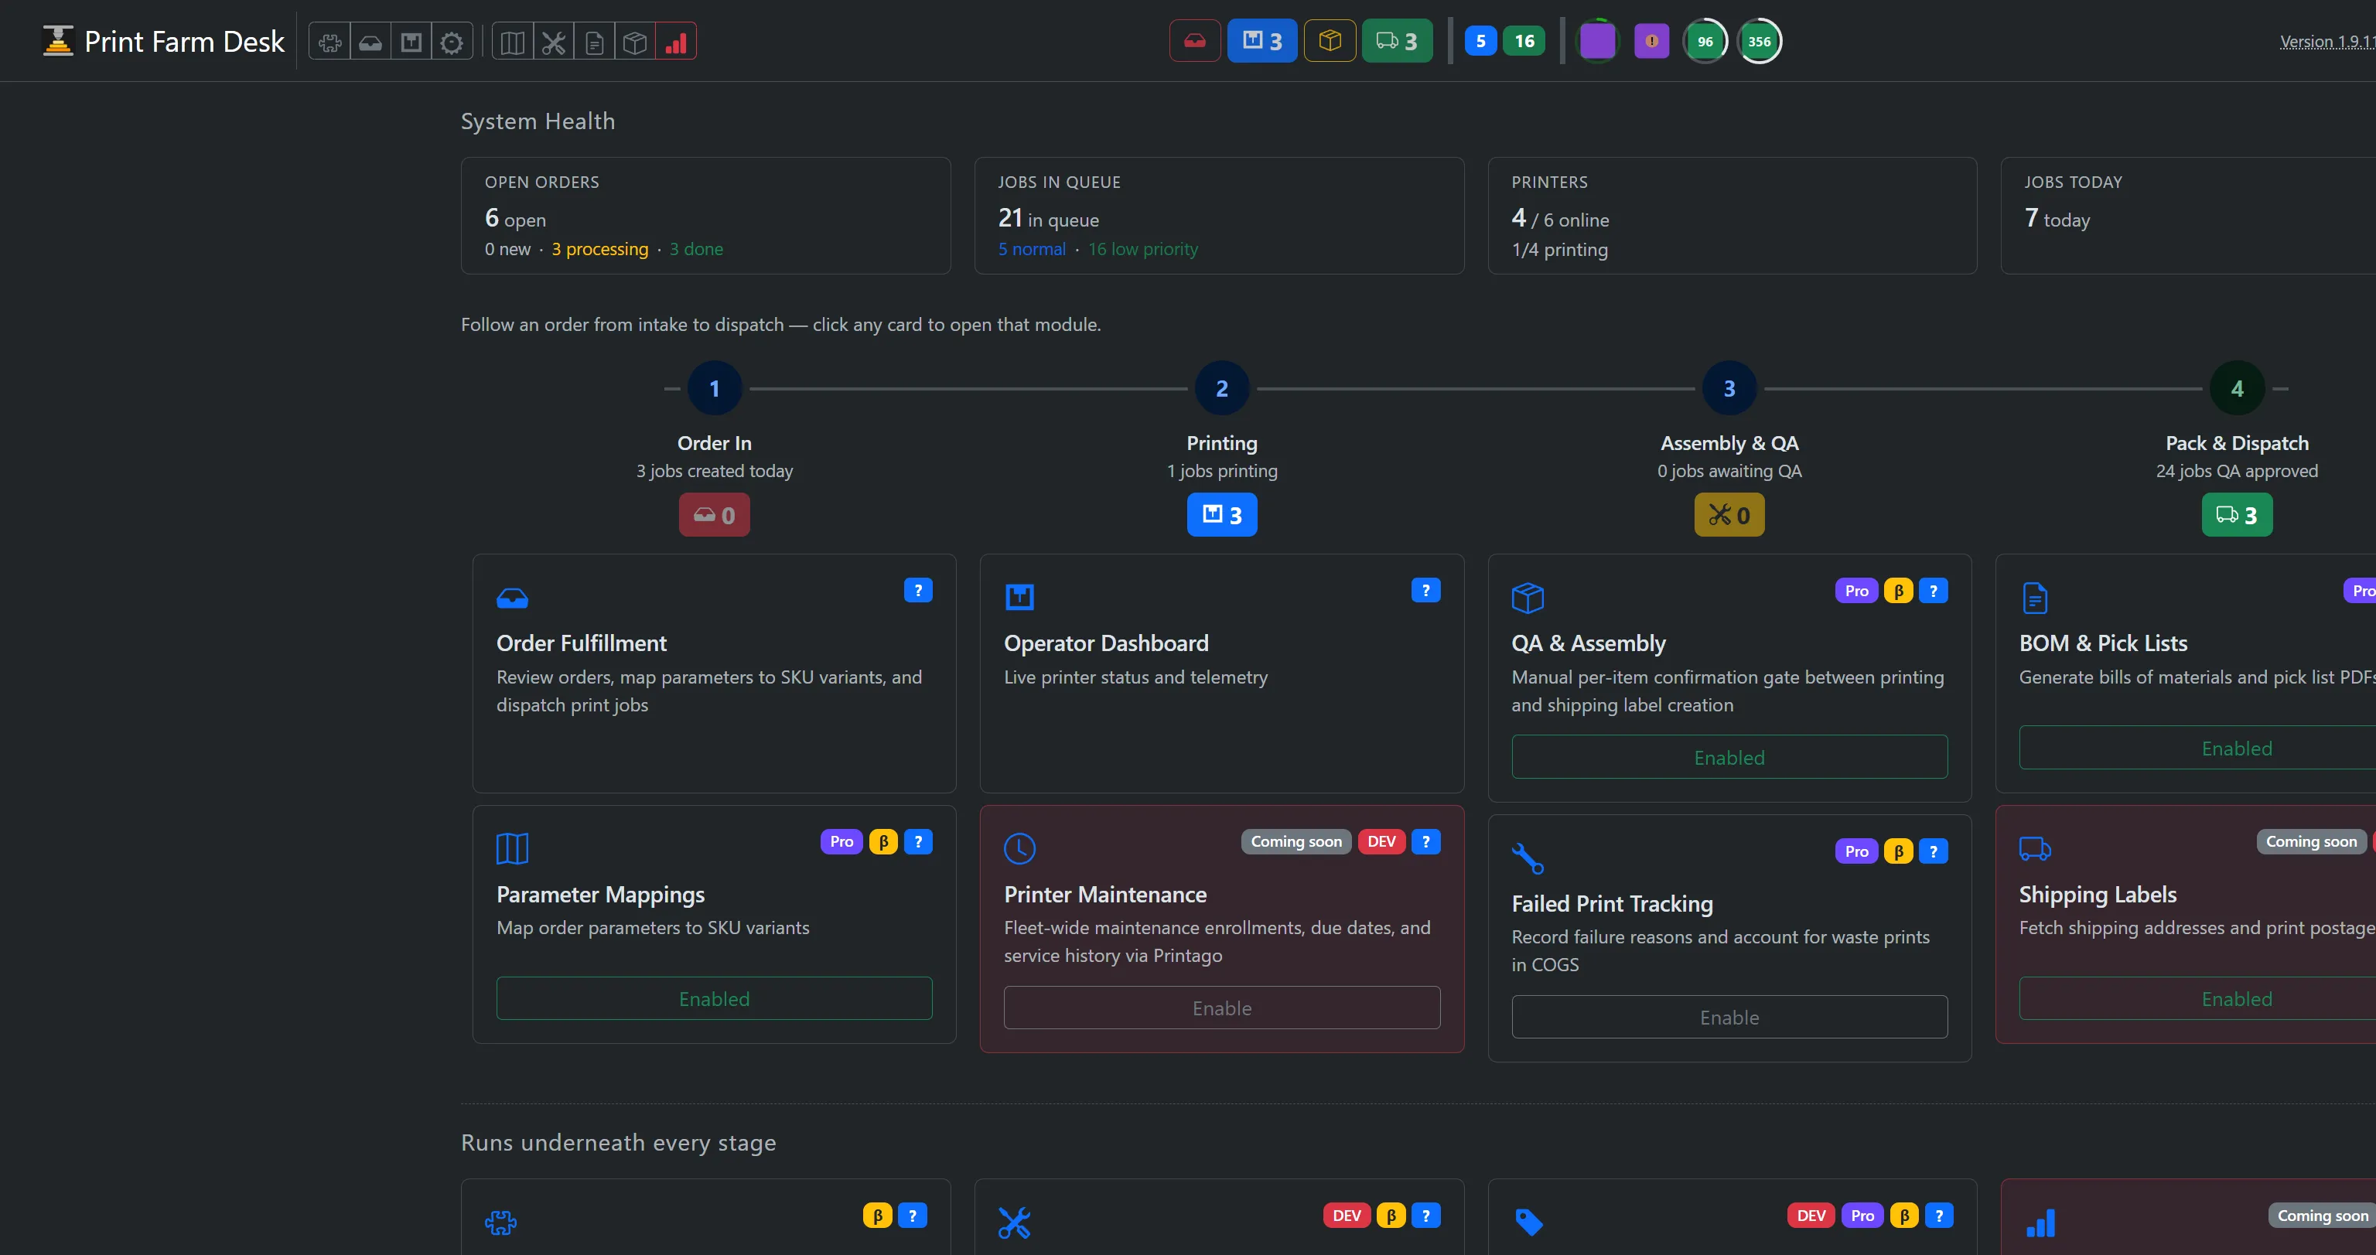Open the Printers health card

pos(1732,216)
